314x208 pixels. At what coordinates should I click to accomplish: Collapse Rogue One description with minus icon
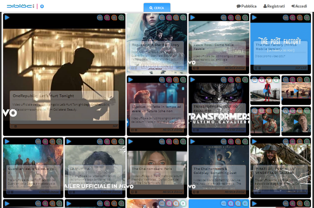click(x=136, y=68)
